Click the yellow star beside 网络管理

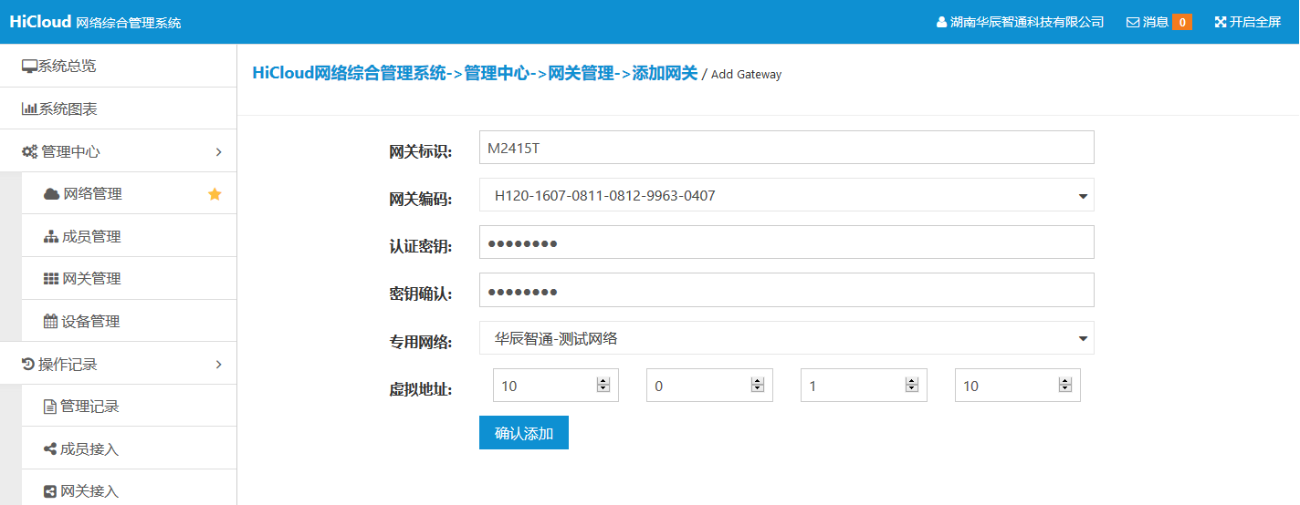coord(215,194)
